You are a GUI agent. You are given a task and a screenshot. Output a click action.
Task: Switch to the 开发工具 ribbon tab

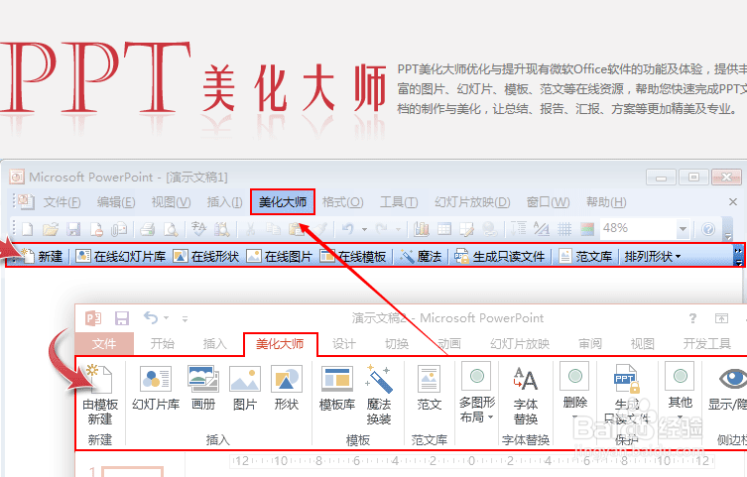[707, 344]
